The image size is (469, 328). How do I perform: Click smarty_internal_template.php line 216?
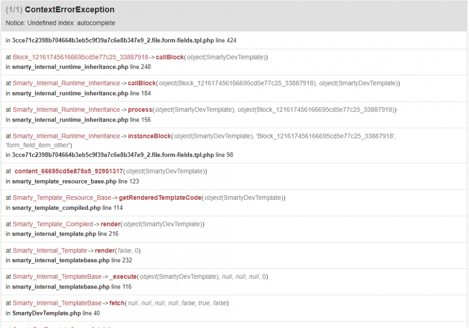click(65, 234)
